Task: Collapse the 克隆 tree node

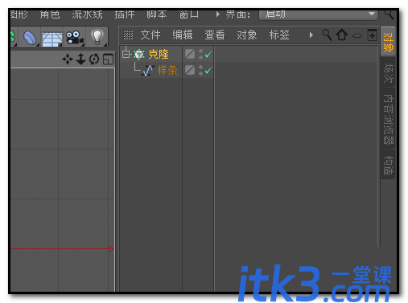Action: [126, 54]
